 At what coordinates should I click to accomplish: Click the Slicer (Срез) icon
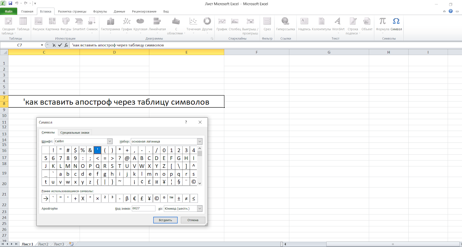(x=267, y=22)
